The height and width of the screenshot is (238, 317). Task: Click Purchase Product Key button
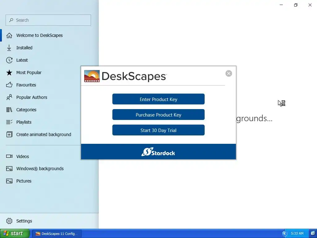pyautogui.click(x=158, y=115)
